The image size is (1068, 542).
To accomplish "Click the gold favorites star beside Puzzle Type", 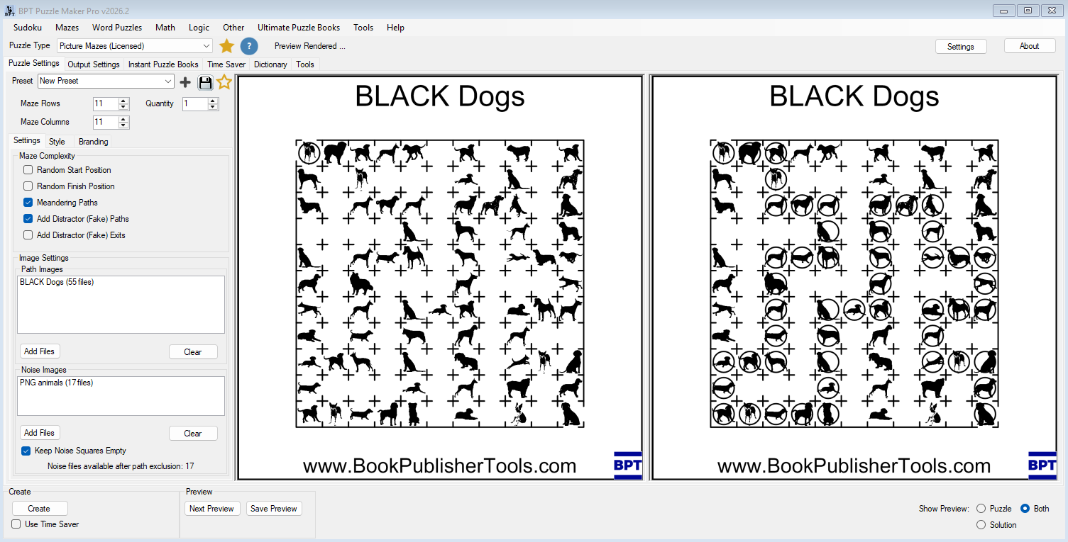I will pyautogui.click(x=226, y=46).
